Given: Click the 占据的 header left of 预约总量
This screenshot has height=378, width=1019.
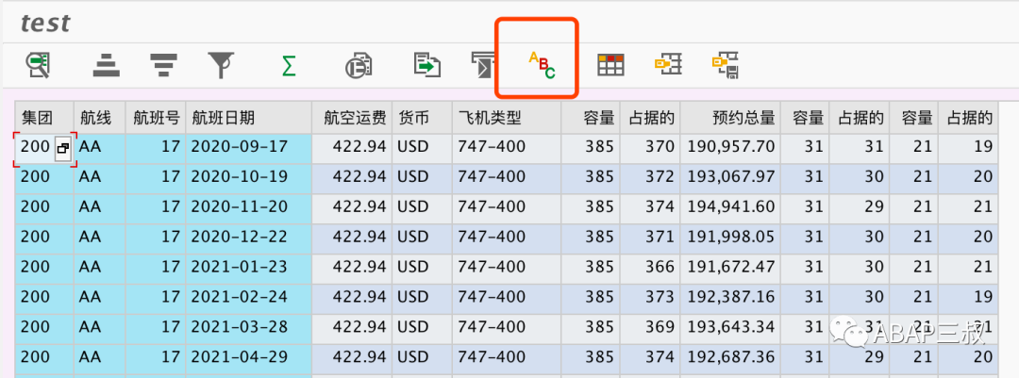Looking at the screenshot, I should [x=650, y=118].
